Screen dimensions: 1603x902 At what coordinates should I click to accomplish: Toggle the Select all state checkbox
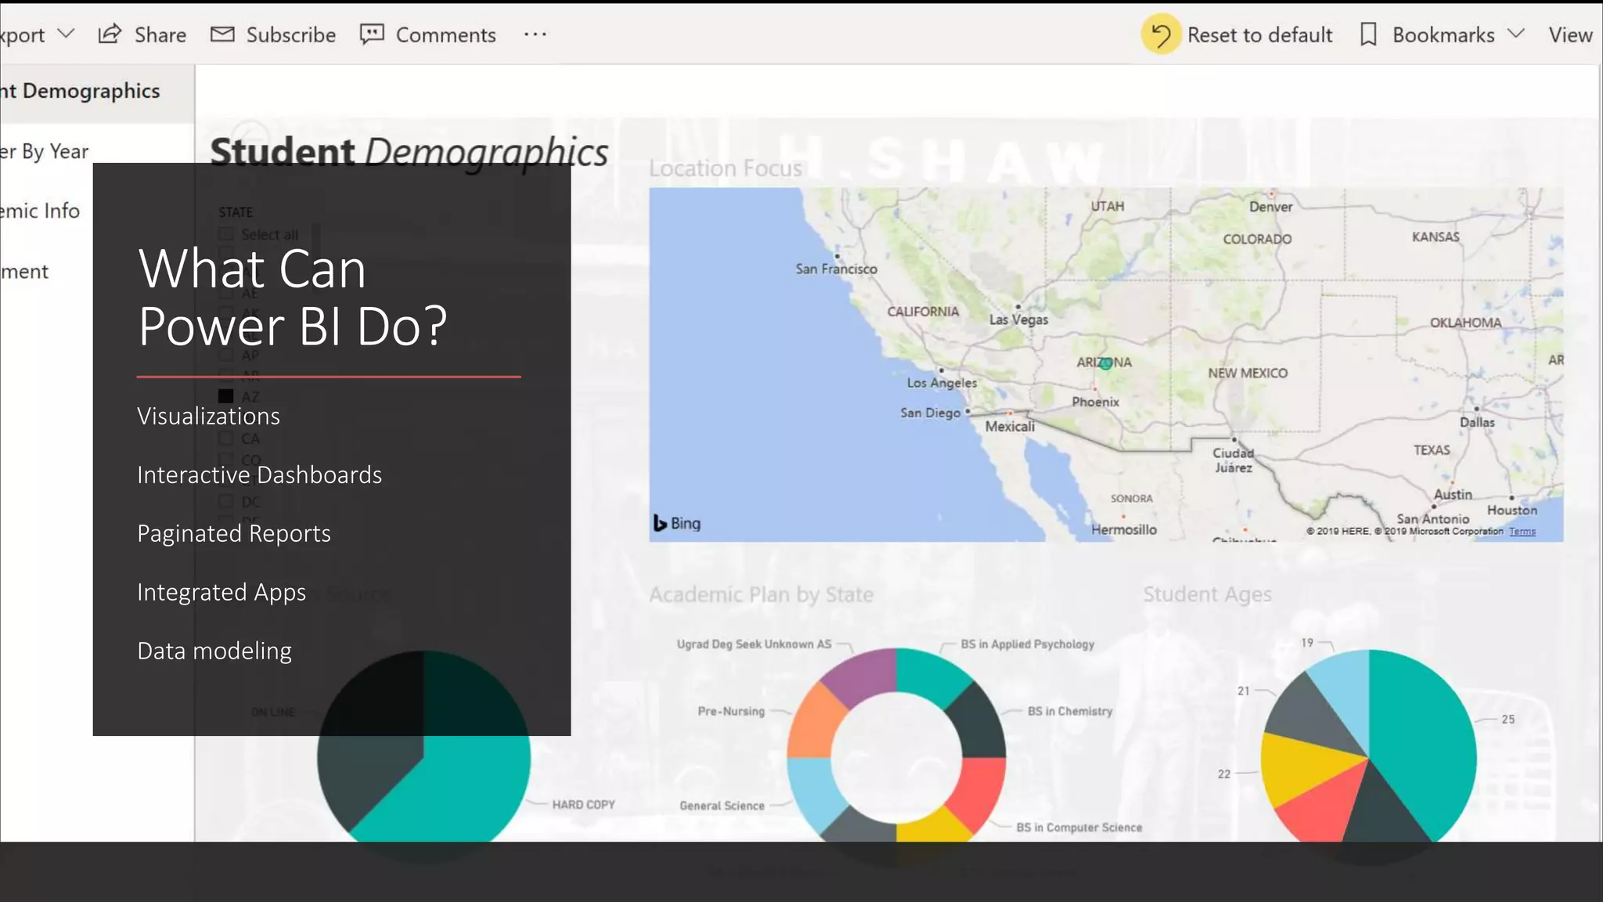(x=226, y=234)
